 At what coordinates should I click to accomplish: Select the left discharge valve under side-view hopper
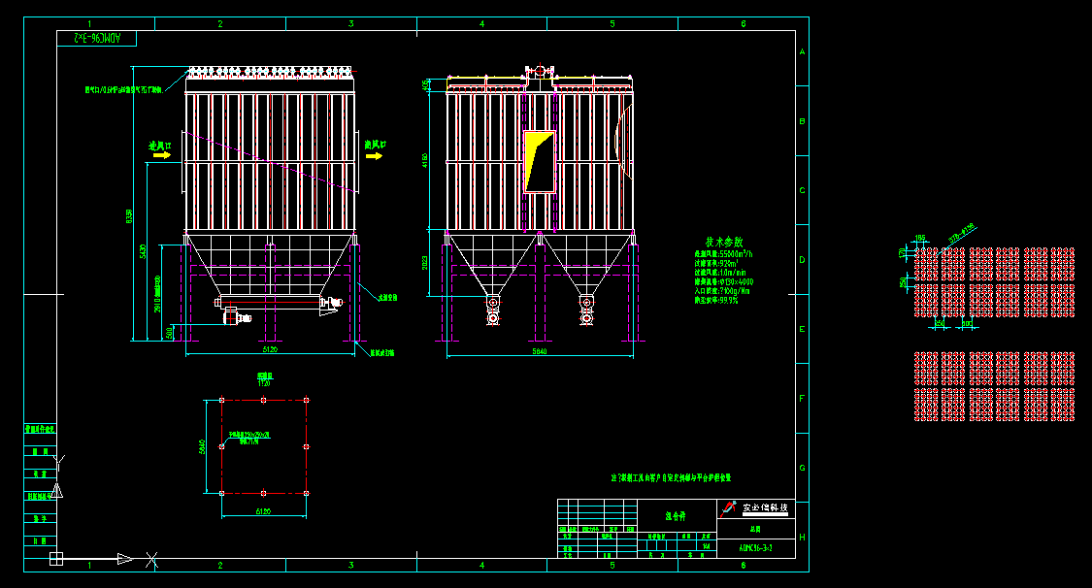click(494, 310)
